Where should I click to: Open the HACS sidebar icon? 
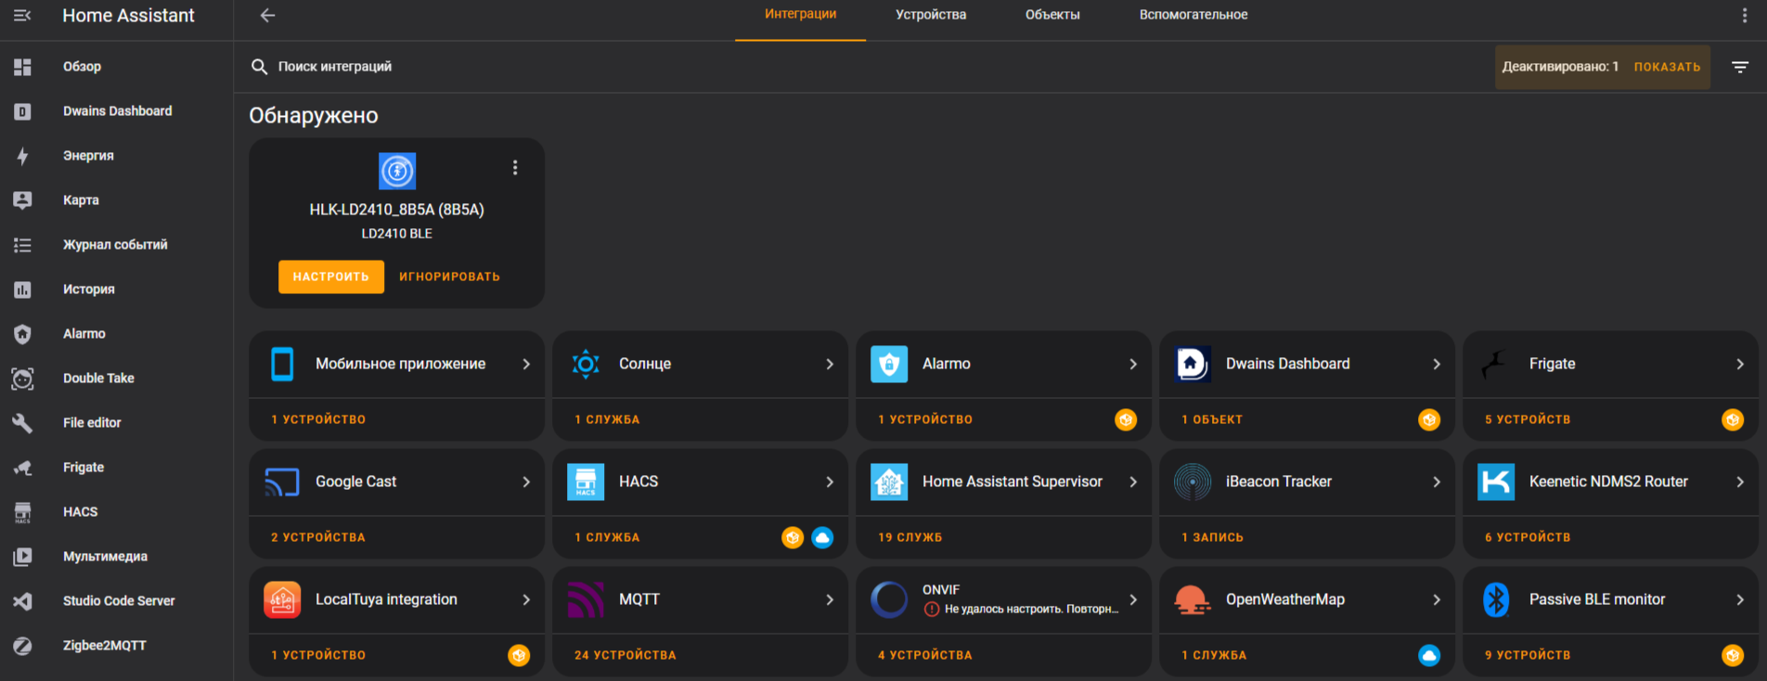tap(22, 512)
